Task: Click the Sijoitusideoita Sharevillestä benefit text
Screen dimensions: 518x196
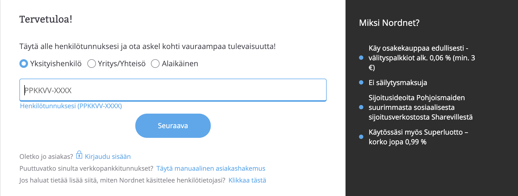Action: 420,107
